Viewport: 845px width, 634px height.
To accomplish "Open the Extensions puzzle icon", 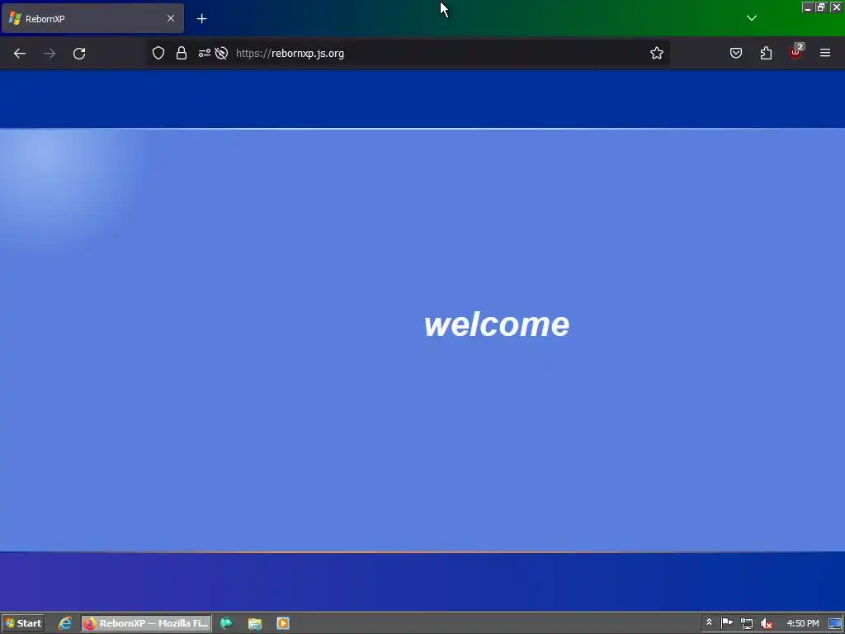I will pos(766,54).
